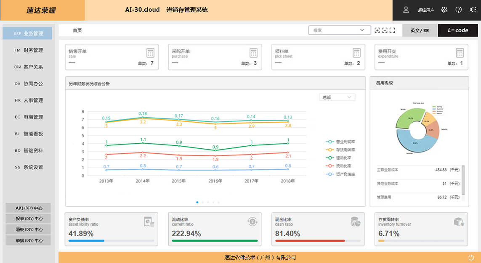
Task: Open the 搜索 search dropdown arrow
Action: coord(362,30)
